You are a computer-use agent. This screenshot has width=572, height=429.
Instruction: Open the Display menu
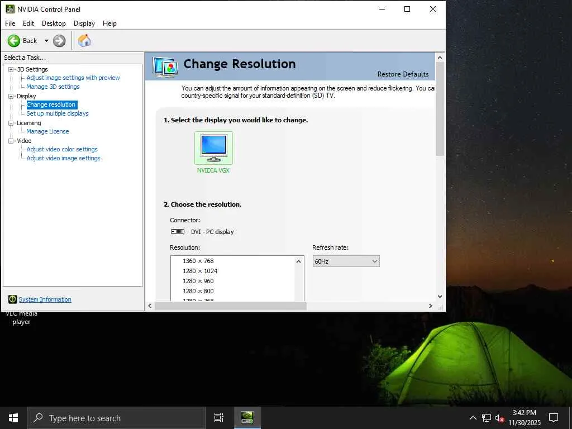84,23
